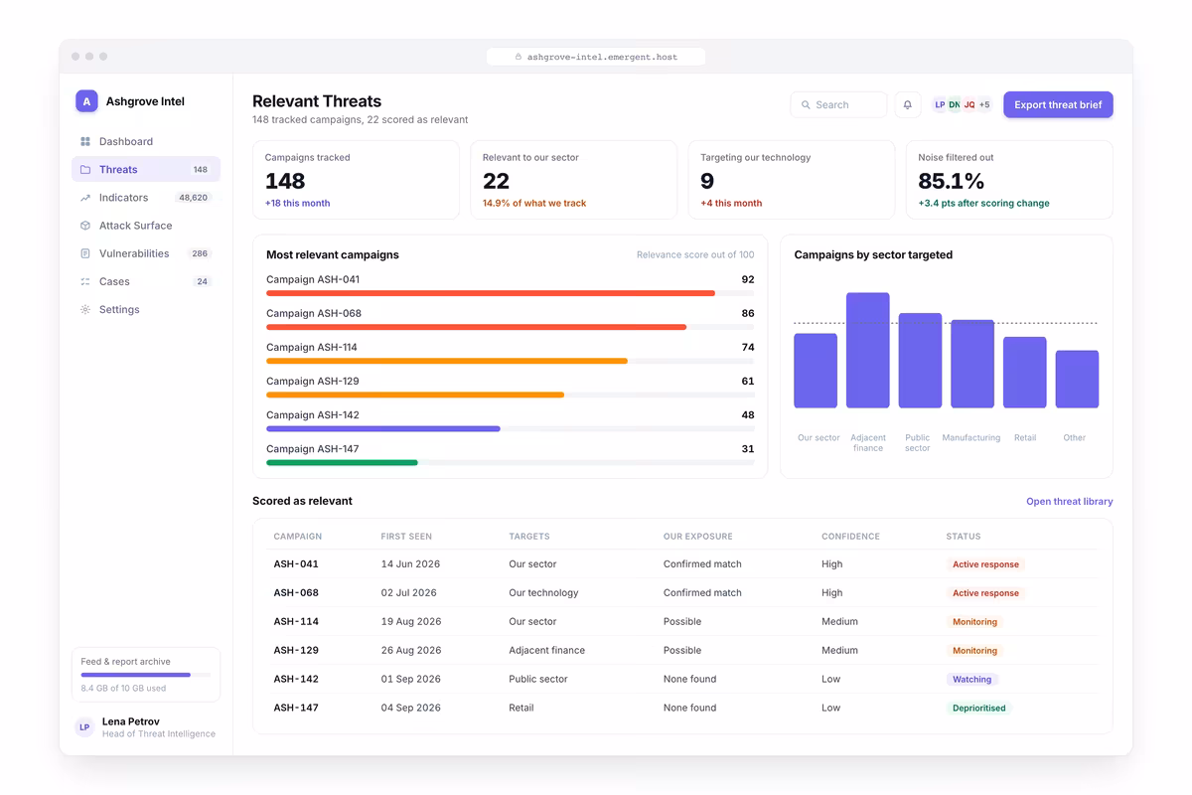Navigate to Vulnerabilities
Viewport: 1192px width, 795px height.
(146, 253)
